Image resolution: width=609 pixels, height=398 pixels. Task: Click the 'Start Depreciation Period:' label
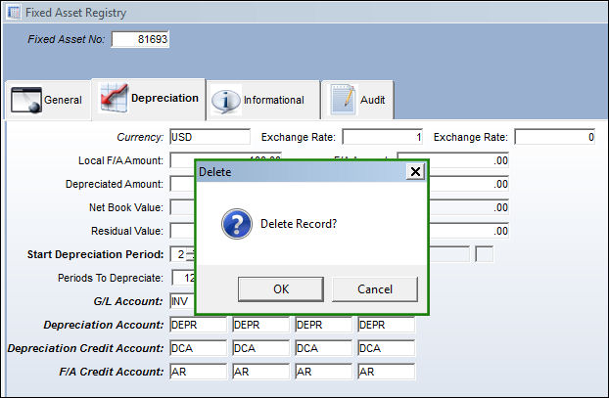tap(96, 254)
